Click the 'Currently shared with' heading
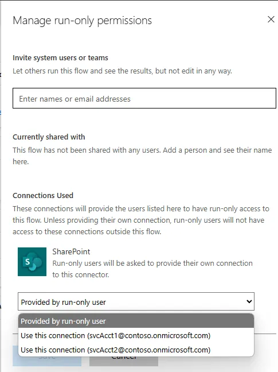The height and width of the screenshot is (372, 278). (49, 137)
